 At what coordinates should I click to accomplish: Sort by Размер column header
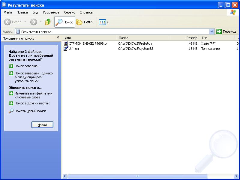point(184,38)
